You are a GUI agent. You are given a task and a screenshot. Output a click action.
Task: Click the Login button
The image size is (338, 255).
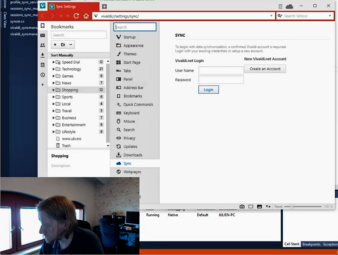pos(208,90)
